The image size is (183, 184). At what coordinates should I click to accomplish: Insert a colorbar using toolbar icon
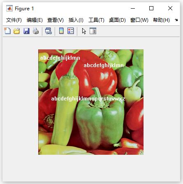[x=61, y=31]
